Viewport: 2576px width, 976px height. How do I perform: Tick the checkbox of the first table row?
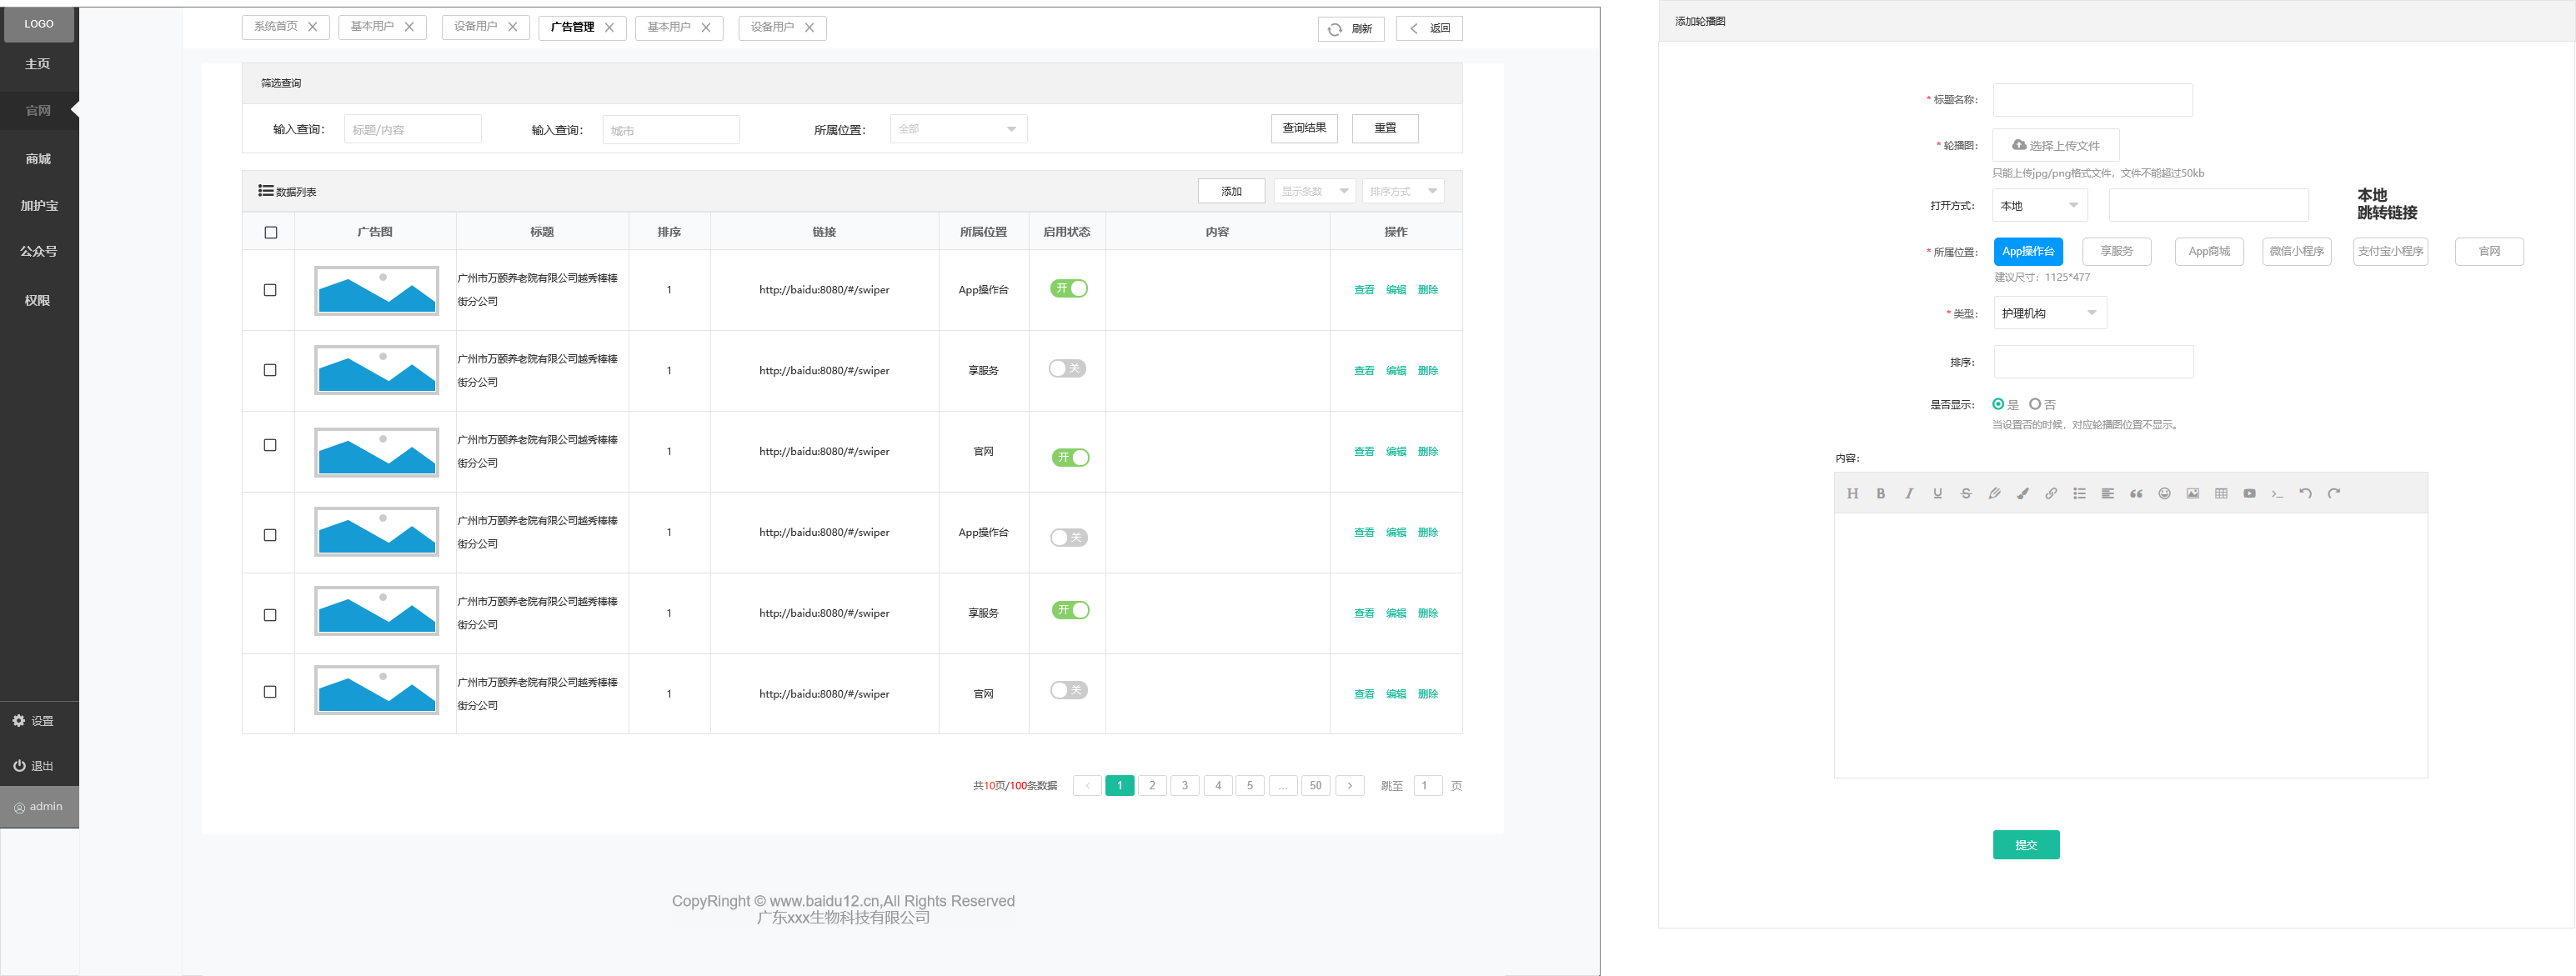pyautogui.click(x=270, y=290)
